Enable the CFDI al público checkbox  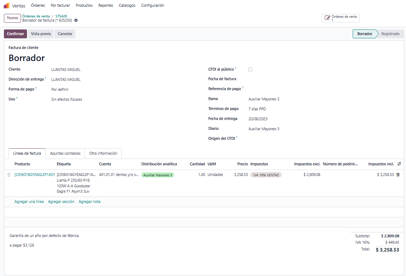(250, 70)
